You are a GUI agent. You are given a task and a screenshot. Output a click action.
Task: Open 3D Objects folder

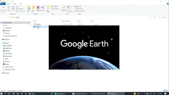pos(8,46)
